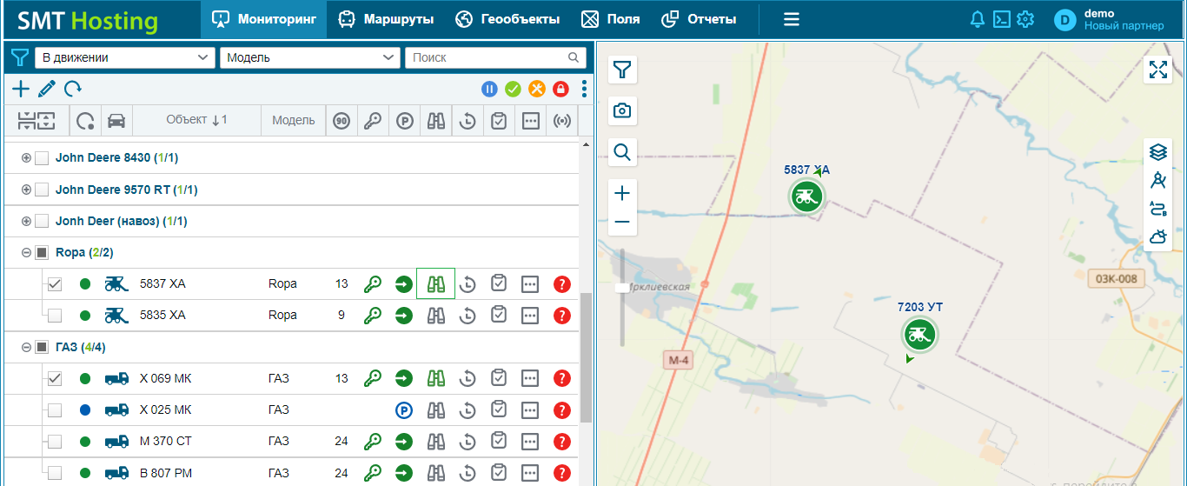This screenshot has width=1187, height=486.
Task: Click the pencil edit icon
Action: [x=47, y=88]
